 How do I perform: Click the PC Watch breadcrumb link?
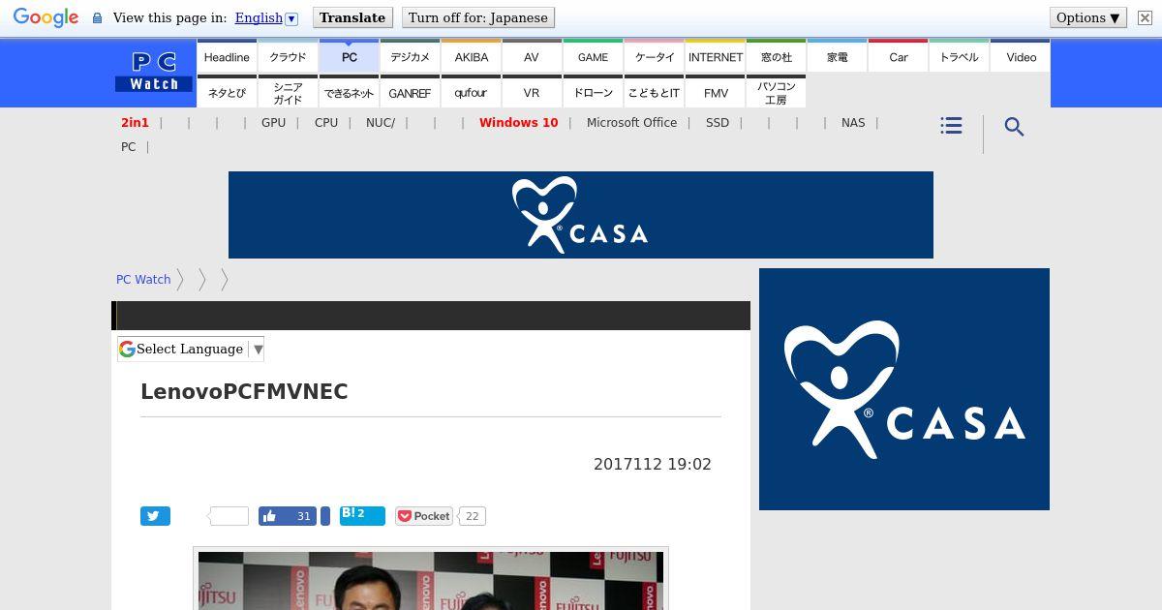click(x=143, y=279)
